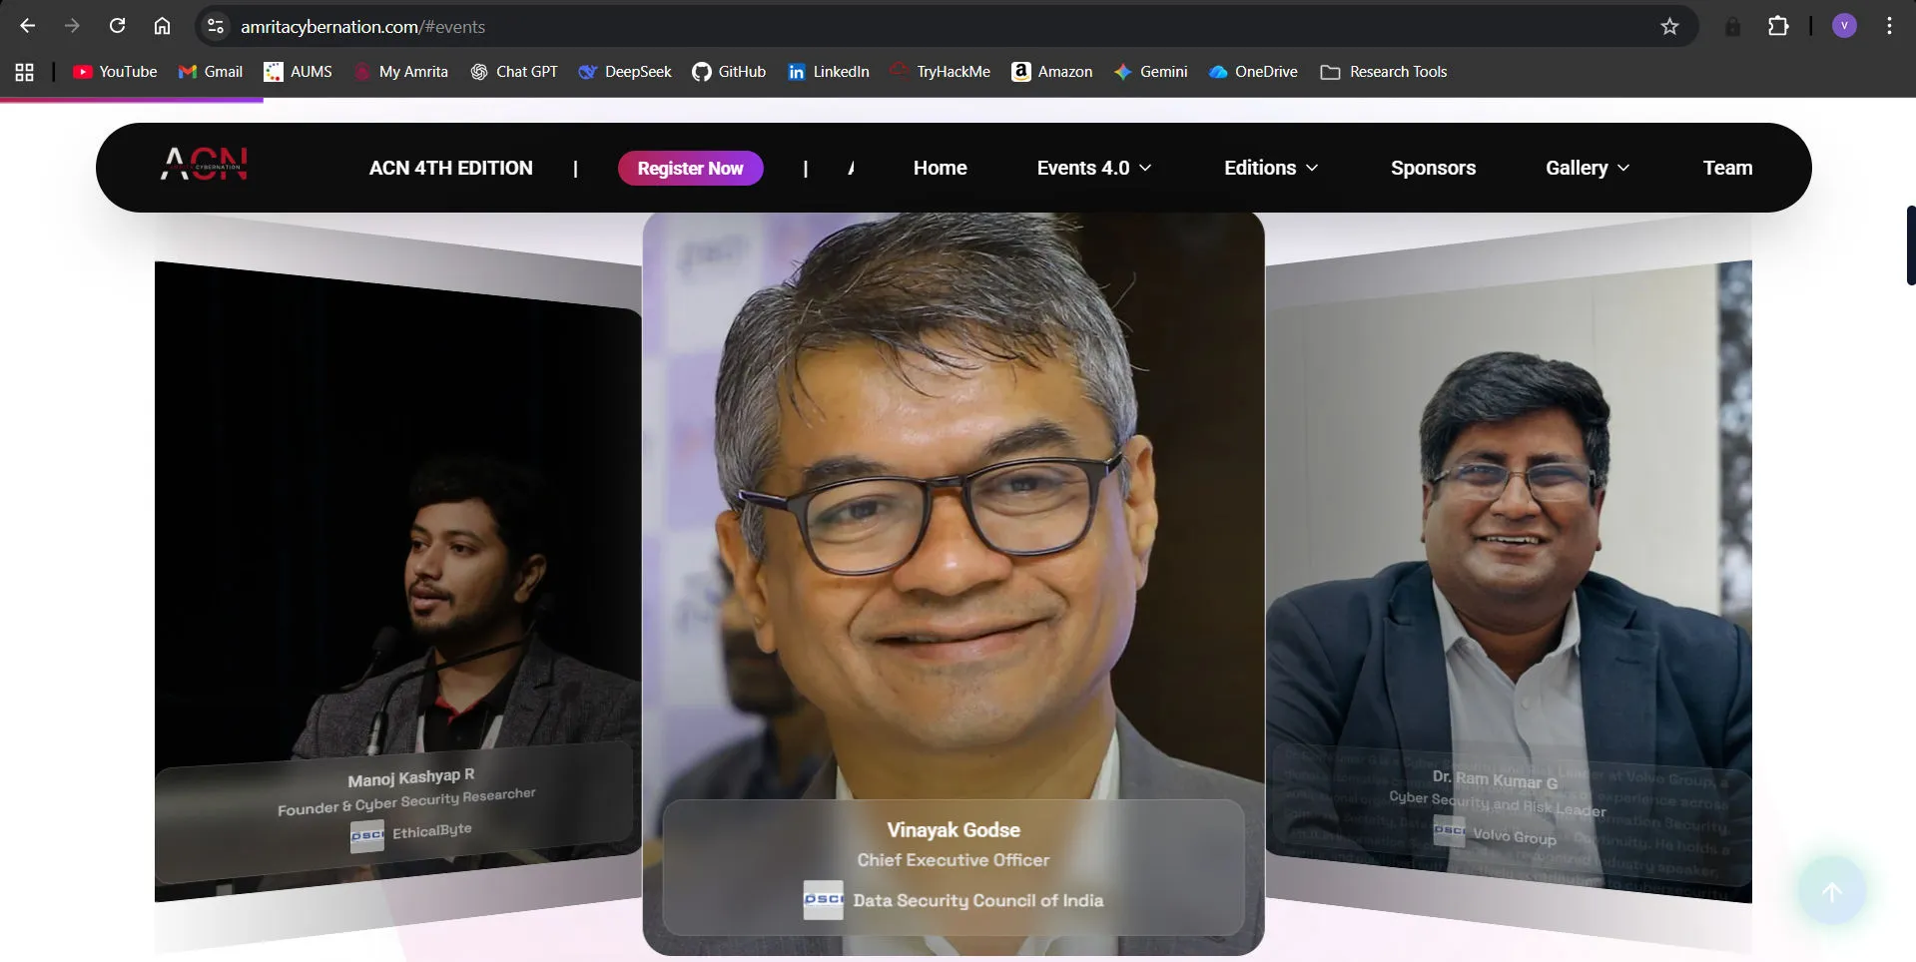Click the browser forward arrow

pos(72,26)
